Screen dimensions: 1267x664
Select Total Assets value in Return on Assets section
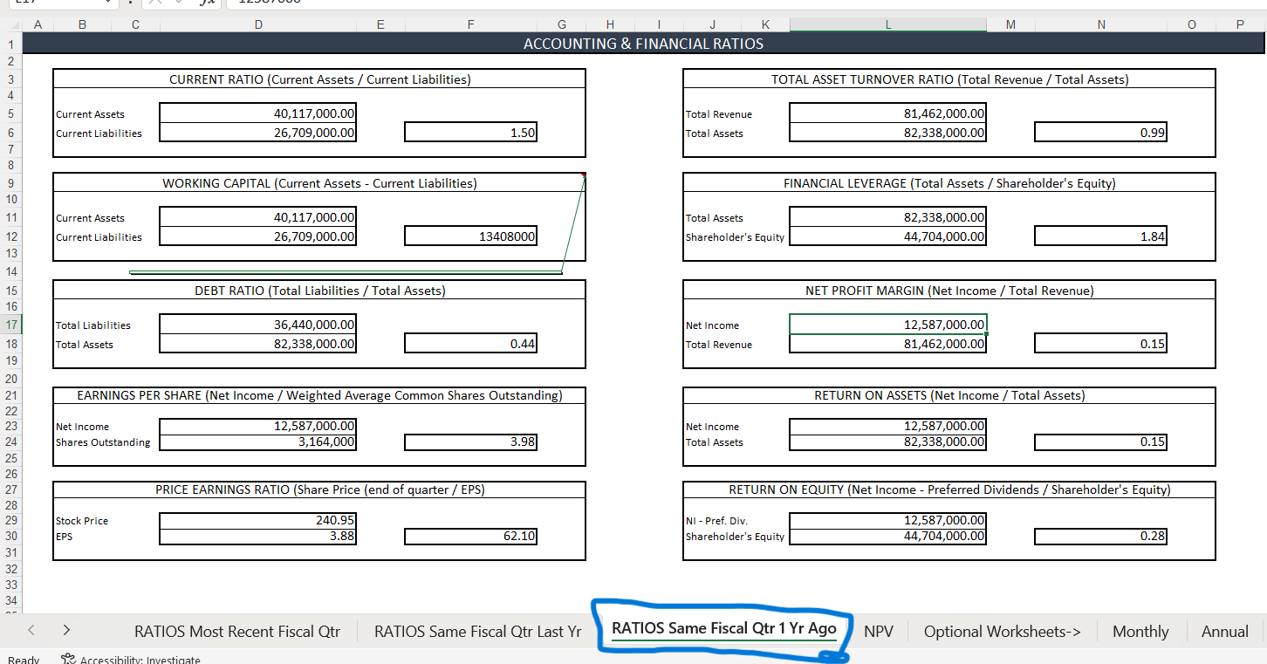pyautogui.click(x=888, y=442)
